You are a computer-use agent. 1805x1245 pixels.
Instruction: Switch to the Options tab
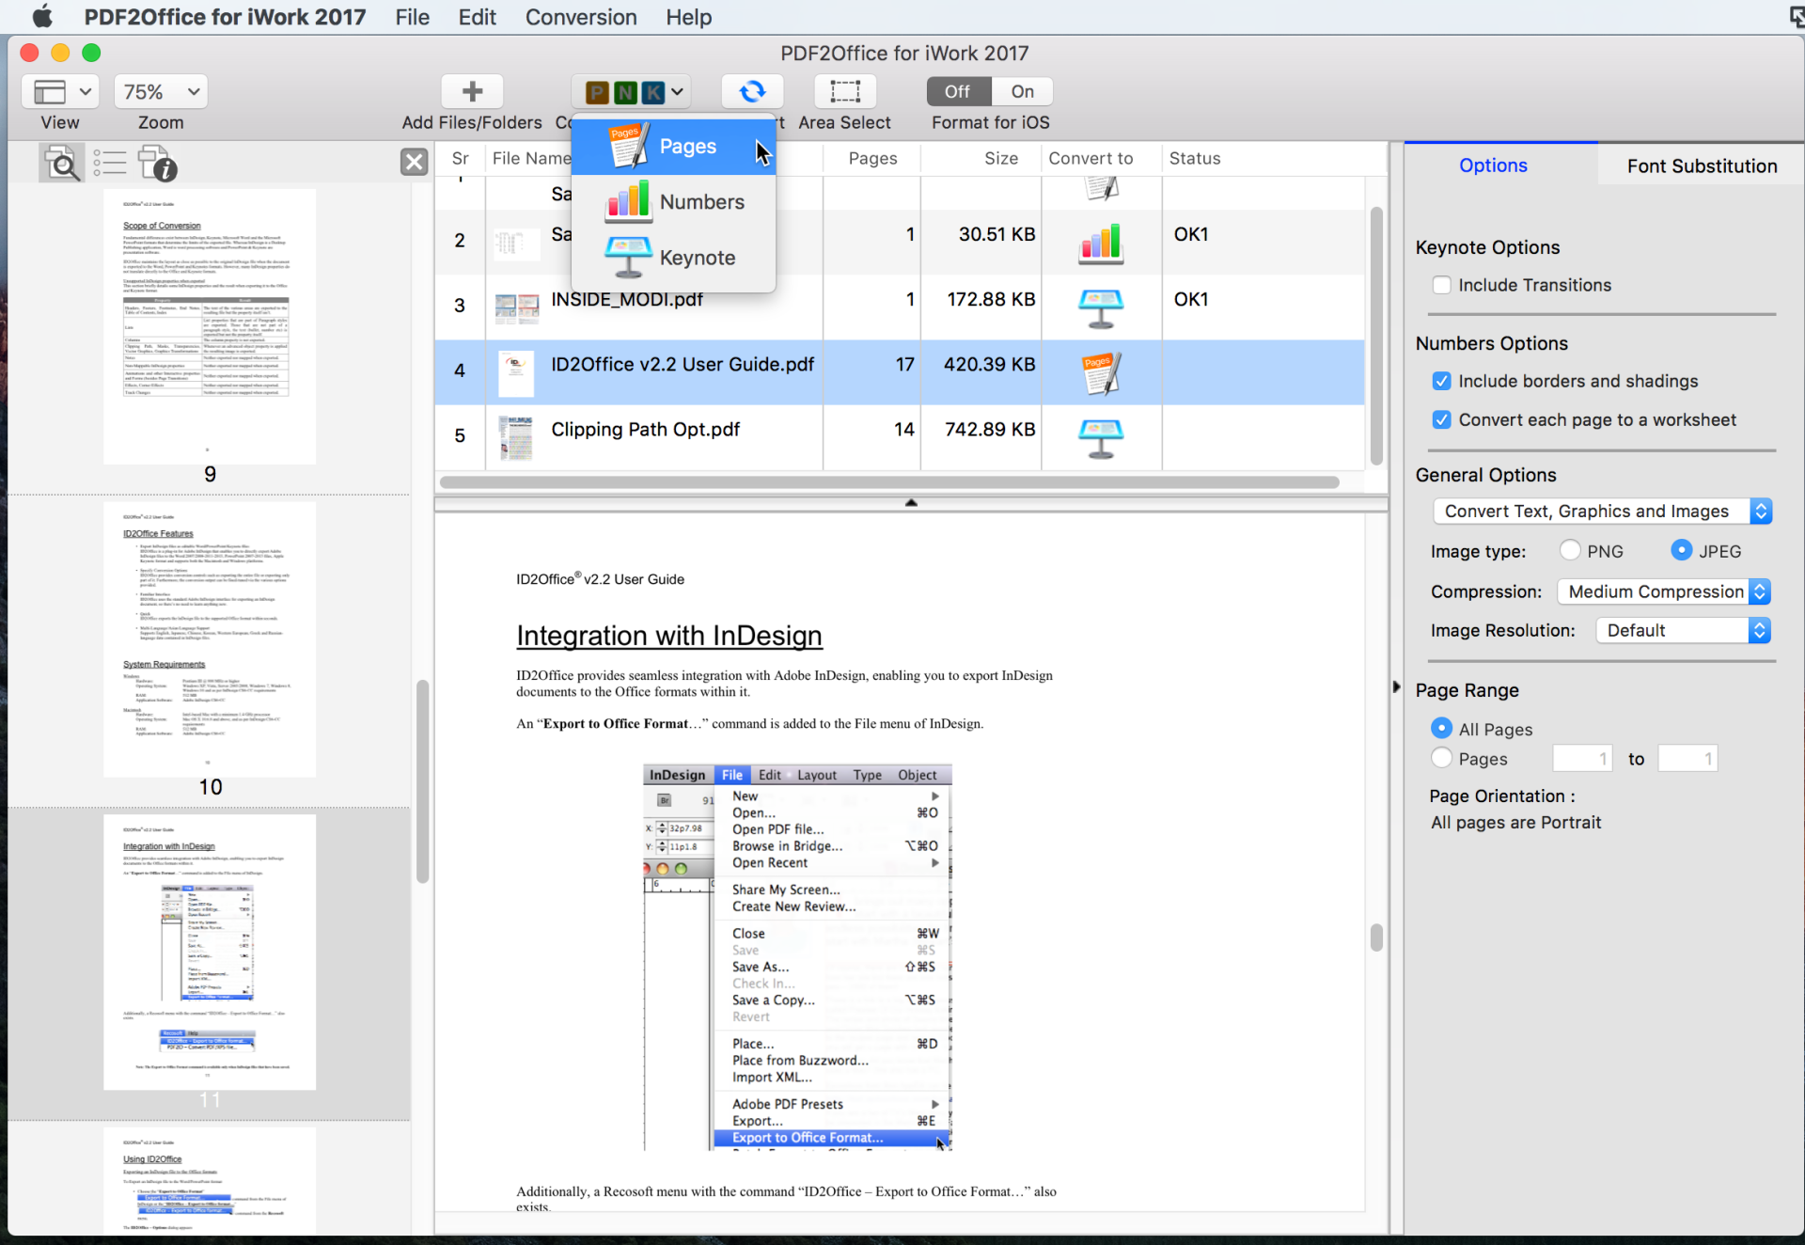[1493, 165]
